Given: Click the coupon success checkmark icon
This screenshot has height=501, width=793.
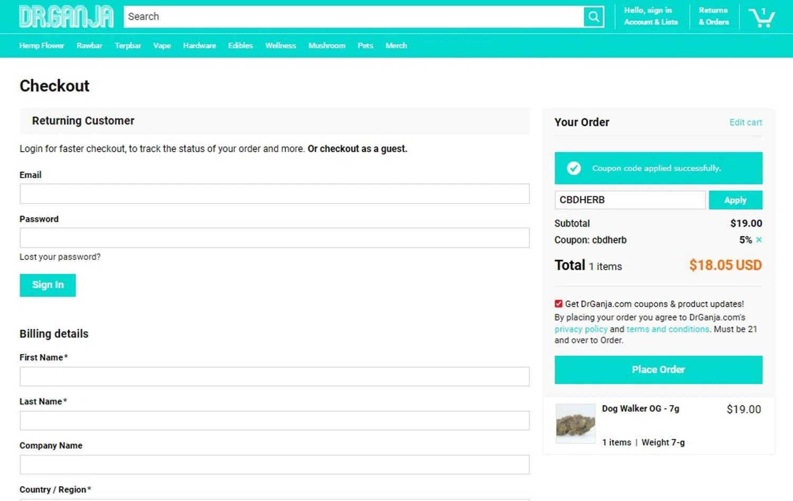Looking at the screenshot, I should point(574,168).
